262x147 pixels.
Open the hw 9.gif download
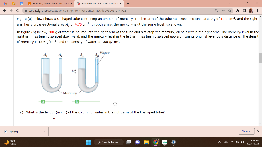click(14, 131)
